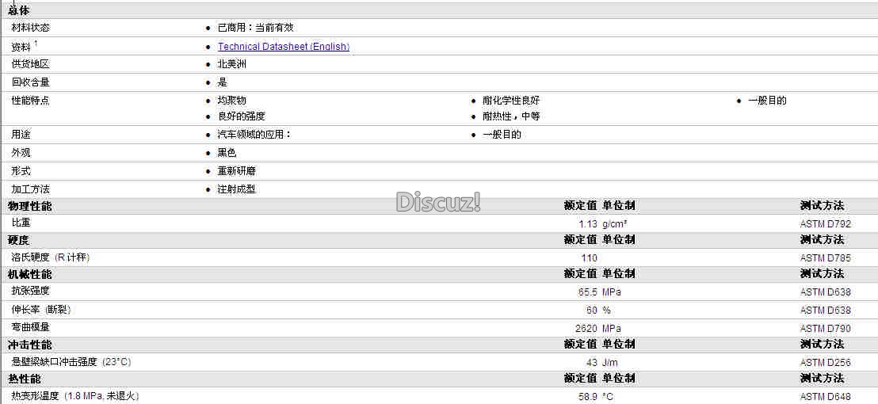Select the 43 impact strength value

click(593, 363)
